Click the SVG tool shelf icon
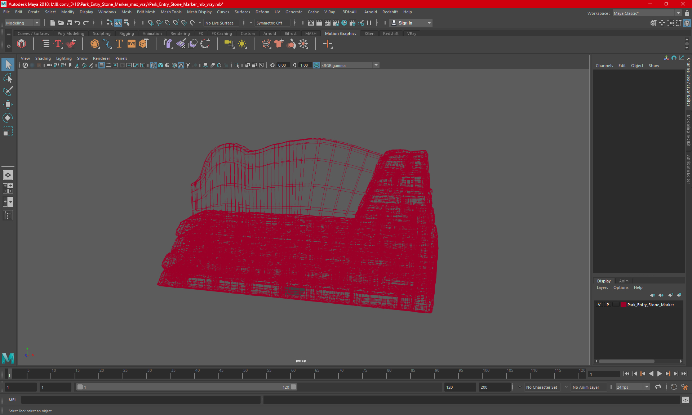The image size is (692, 415). click(x=132, y=44)
